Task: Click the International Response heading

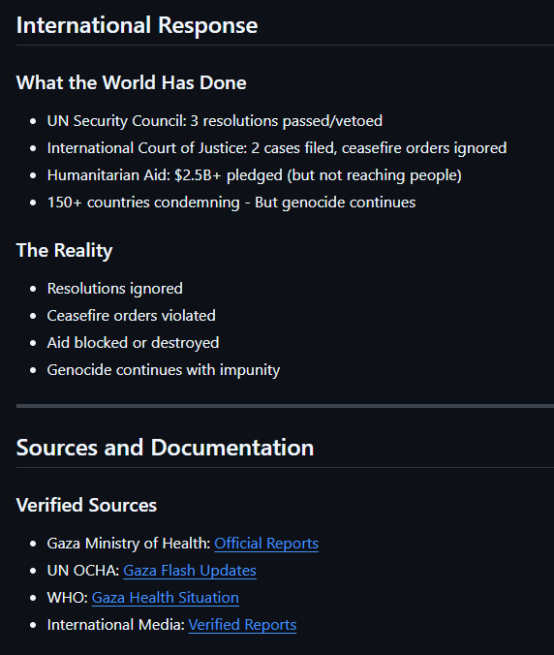Action: coord(137,25)
